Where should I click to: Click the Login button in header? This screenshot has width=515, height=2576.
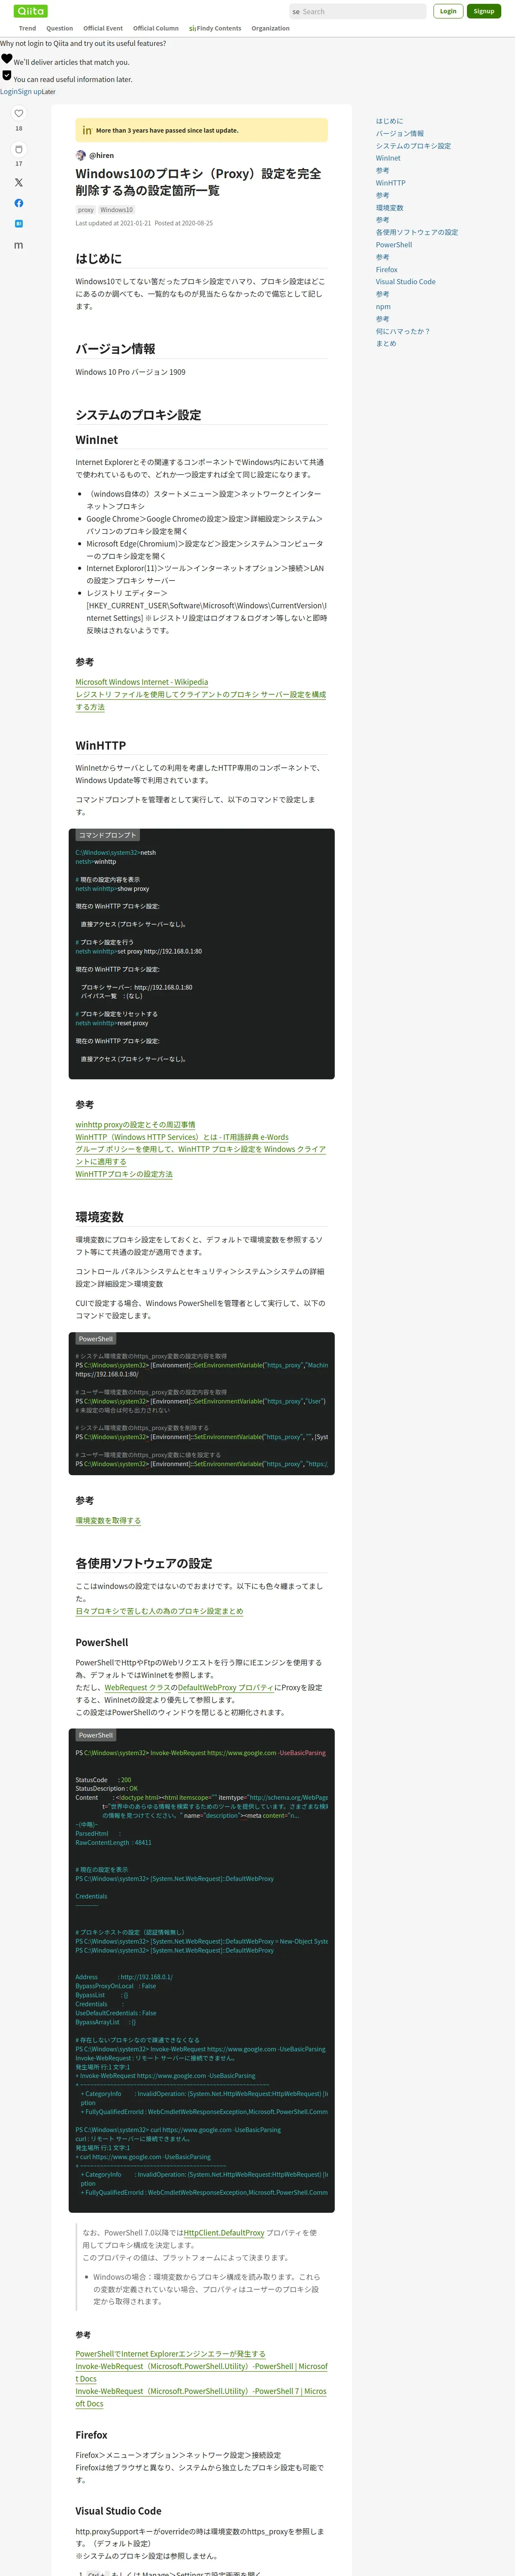(x=448, y=11)
